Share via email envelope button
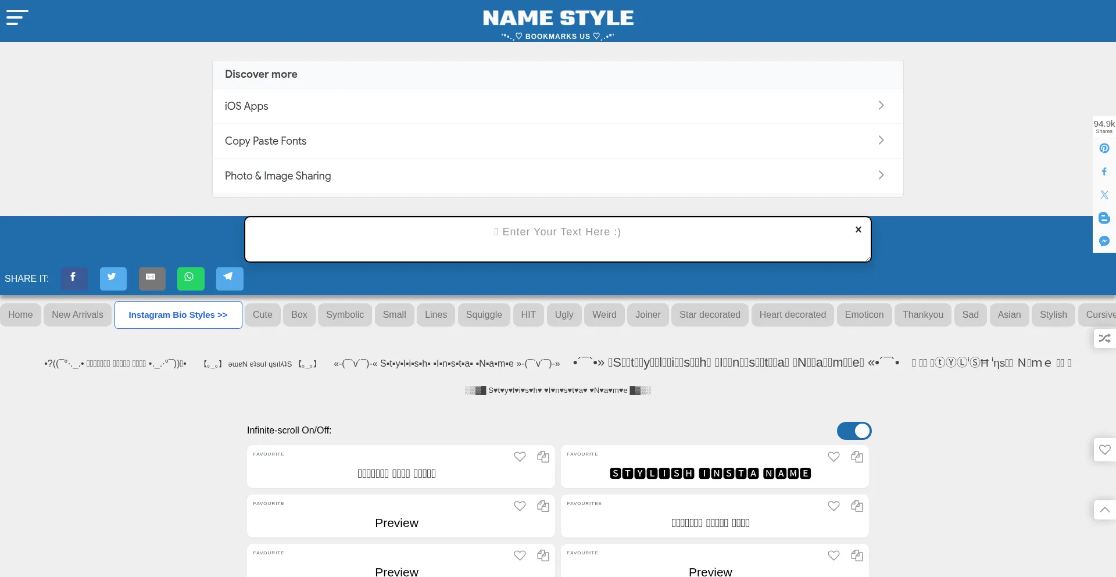Screen dimensions: 1116x577 pyautogui.click(x=152, y=279)
